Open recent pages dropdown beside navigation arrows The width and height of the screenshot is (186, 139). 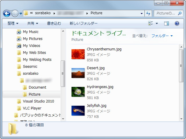pos(21,14)
